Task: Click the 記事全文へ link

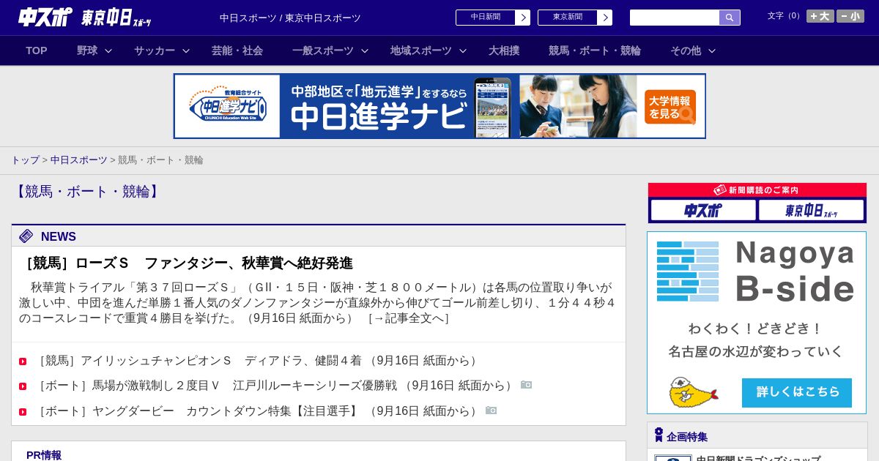Action: pyautogui.click(x=409, y=318)
